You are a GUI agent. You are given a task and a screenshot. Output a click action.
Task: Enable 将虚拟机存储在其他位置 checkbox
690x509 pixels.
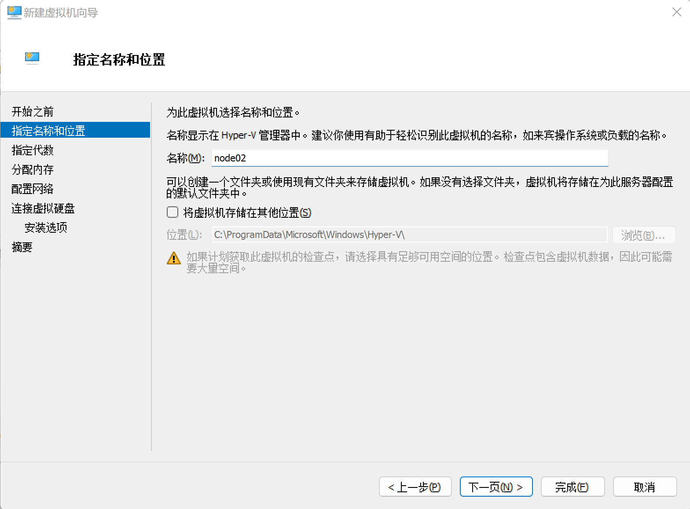click(172, 212)
